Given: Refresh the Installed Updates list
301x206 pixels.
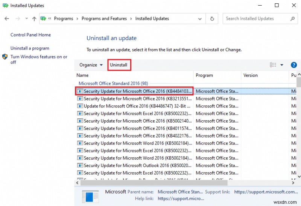Looking at the screenshot, I should (x=212, y=19).
